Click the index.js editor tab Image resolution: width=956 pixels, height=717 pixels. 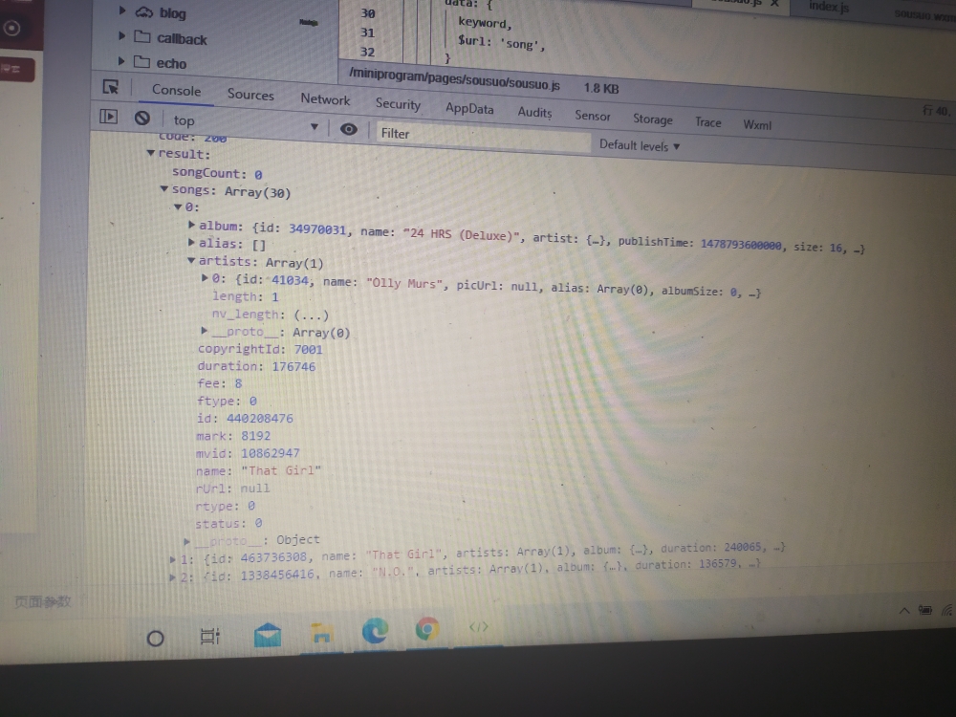click(829, 7)
